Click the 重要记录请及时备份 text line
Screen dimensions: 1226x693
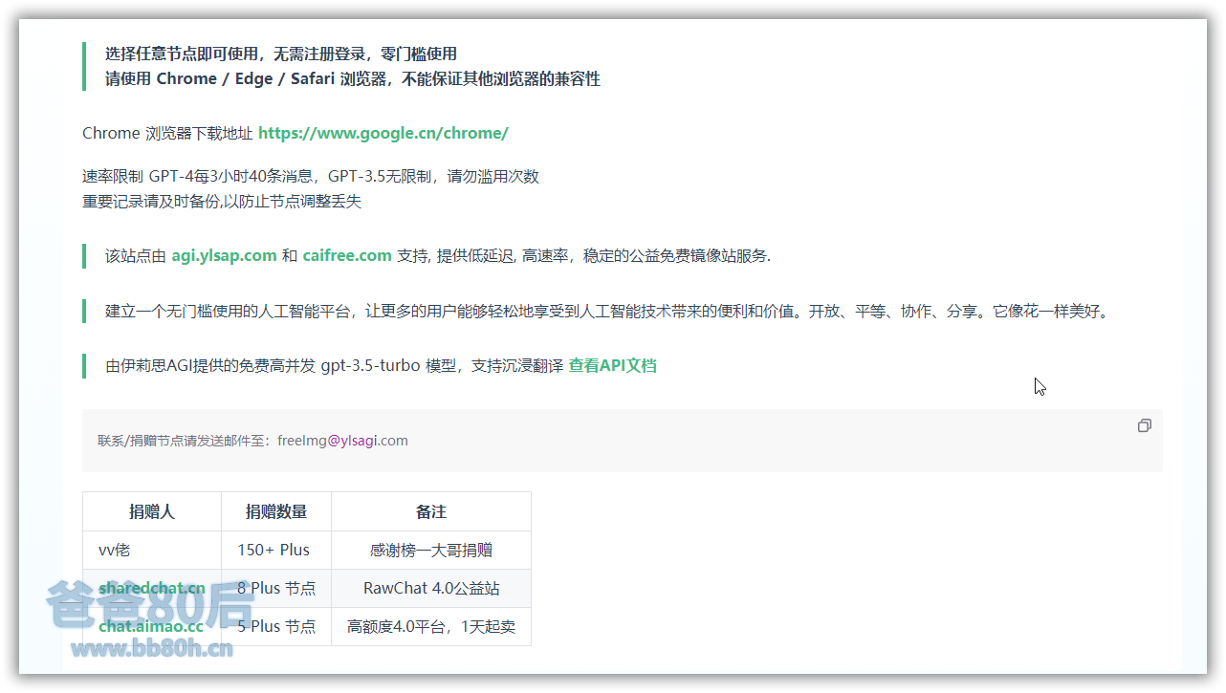coord(222,202)
